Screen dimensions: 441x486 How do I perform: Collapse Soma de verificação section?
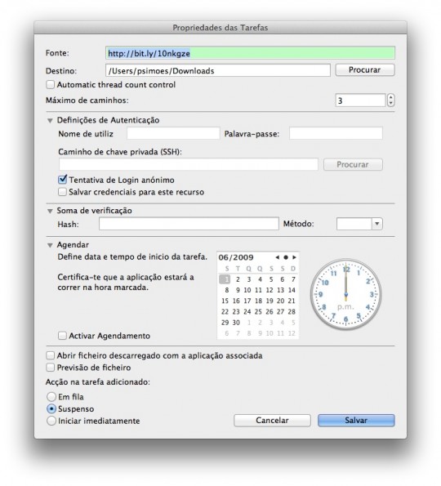[50, 211]
